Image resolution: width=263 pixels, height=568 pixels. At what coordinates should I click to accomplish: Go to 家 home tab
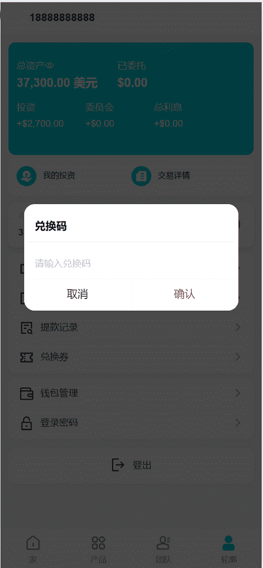point(33,550)
